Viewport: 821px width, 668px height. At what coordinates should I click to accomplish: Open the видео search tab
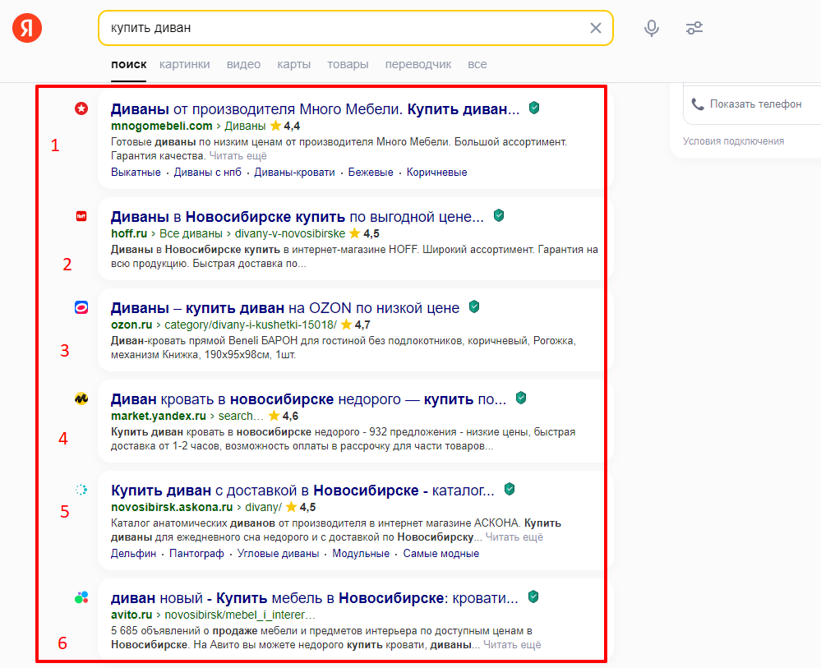tap(243, 63)
